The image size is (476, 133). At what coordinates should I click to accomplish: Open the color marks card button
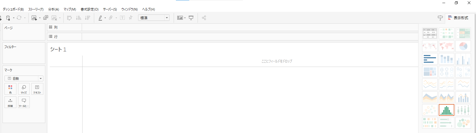(x=10, y=89)
